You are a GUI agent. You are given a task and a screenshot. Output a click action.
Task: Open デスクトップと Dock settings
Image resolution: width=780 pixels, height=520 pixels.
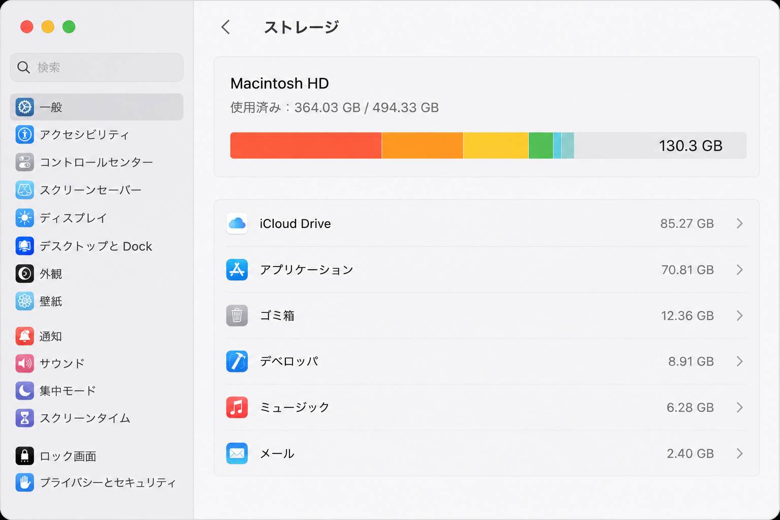96,246
